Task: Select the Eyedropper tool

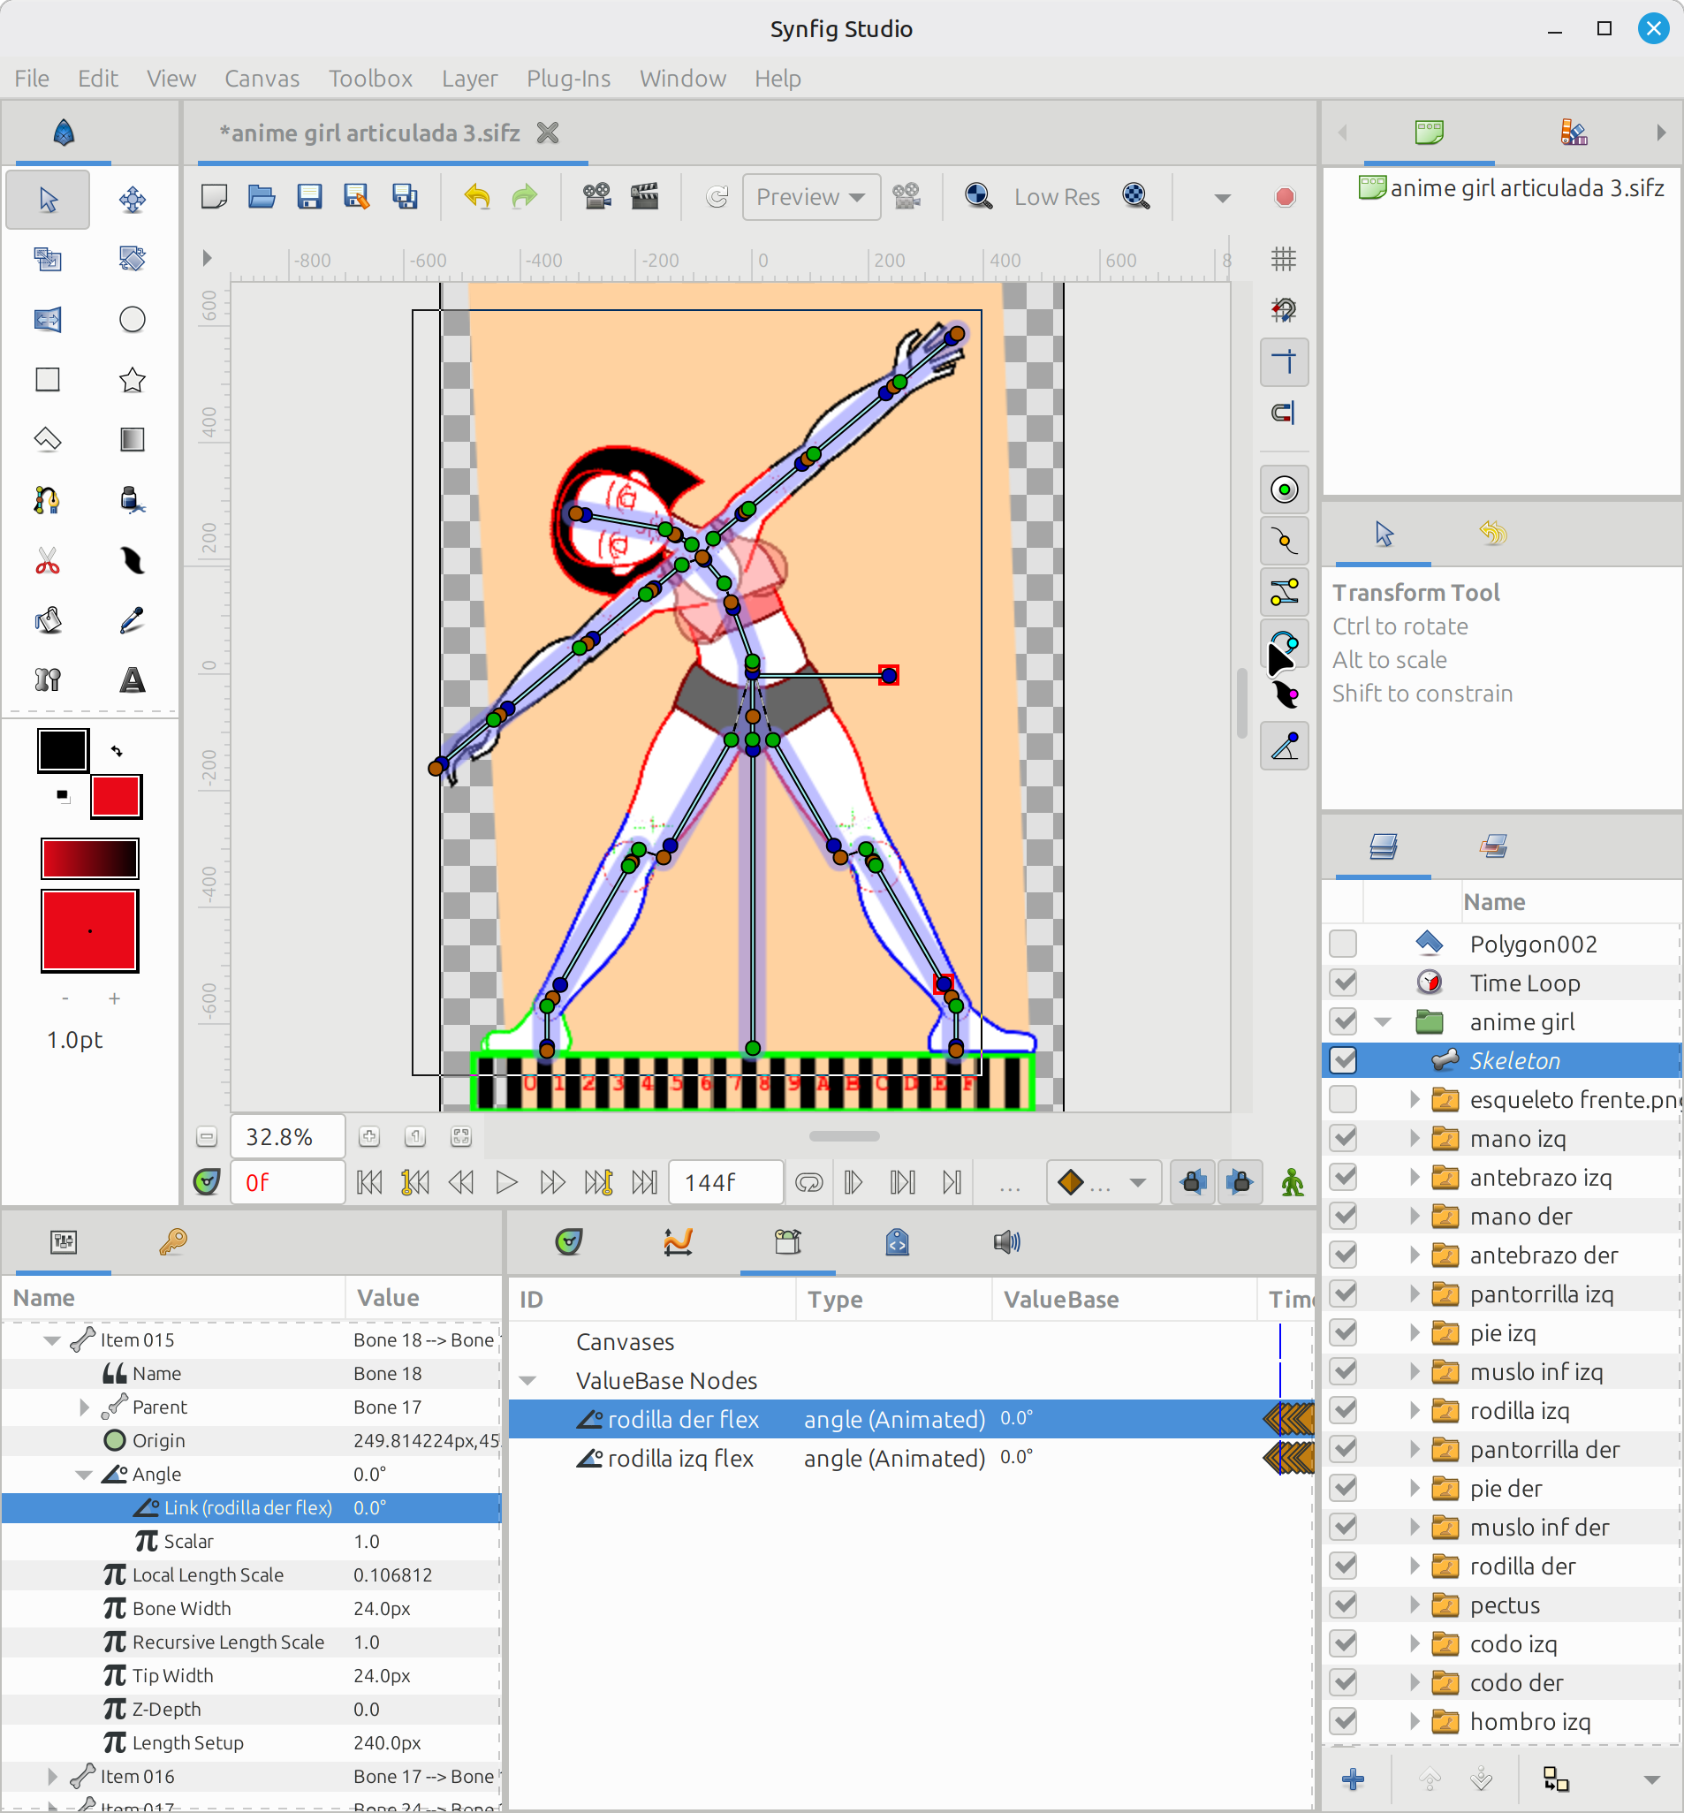Action: coord(133,620)
